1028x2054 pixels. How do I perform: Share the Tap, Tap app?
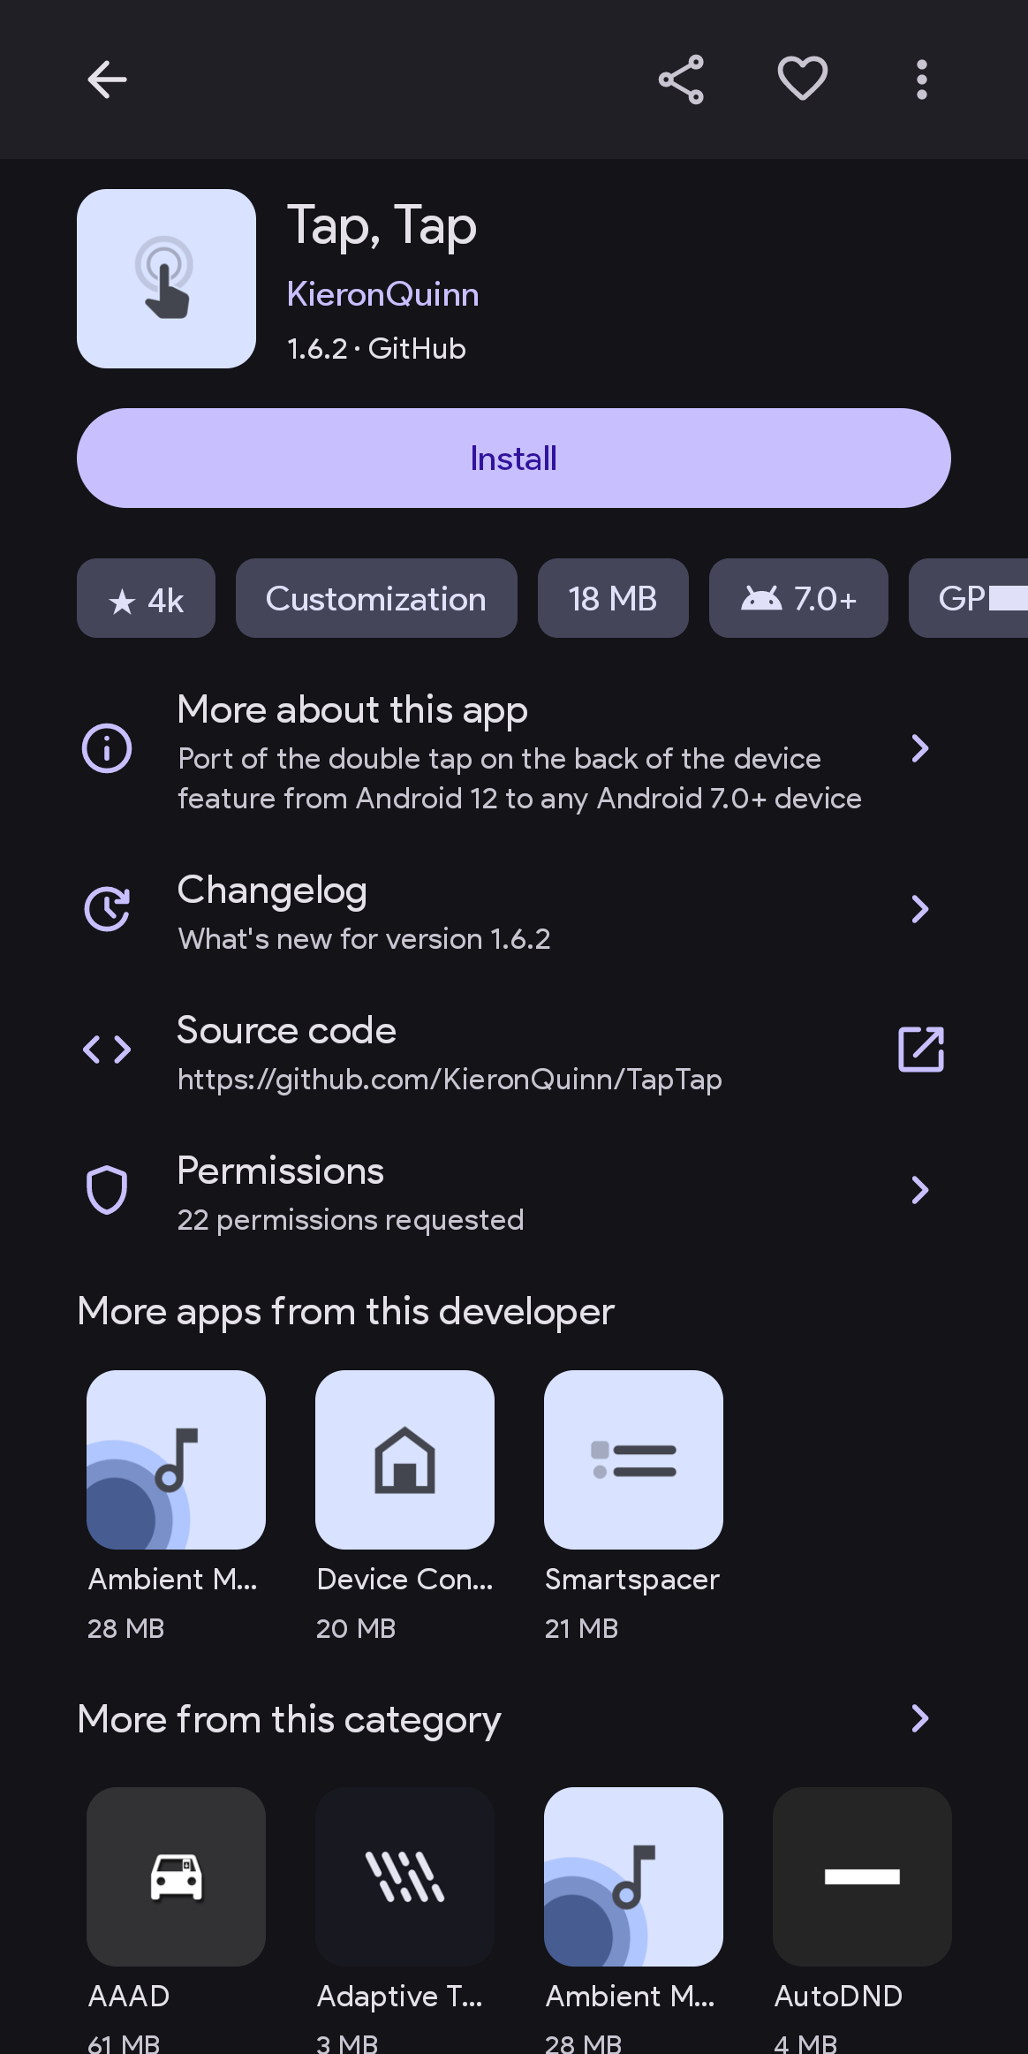pyautogui.click(x=681, y=80)
